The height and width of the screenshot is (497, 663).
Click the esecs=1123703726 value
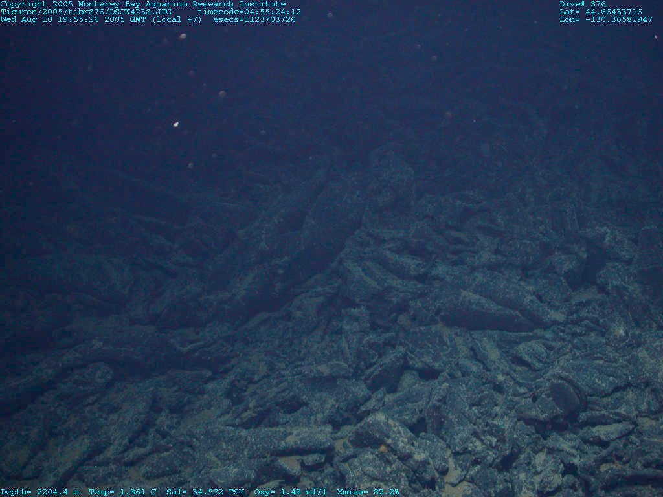pyautogui.click(x=254, y=19)
